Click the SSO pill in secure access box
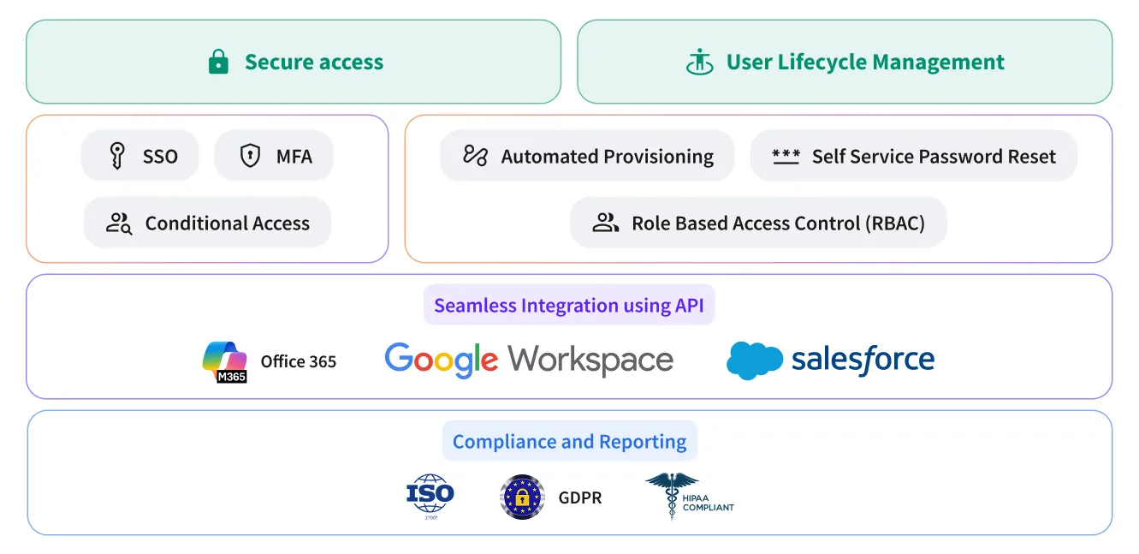This screenshot has width=1139, height=554. [x=139, y=155]
